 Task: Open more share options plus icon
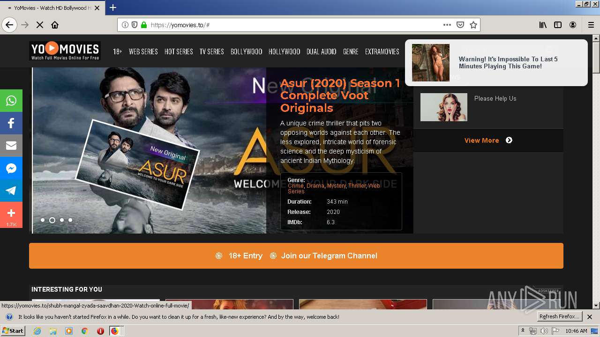click(11, 215)
